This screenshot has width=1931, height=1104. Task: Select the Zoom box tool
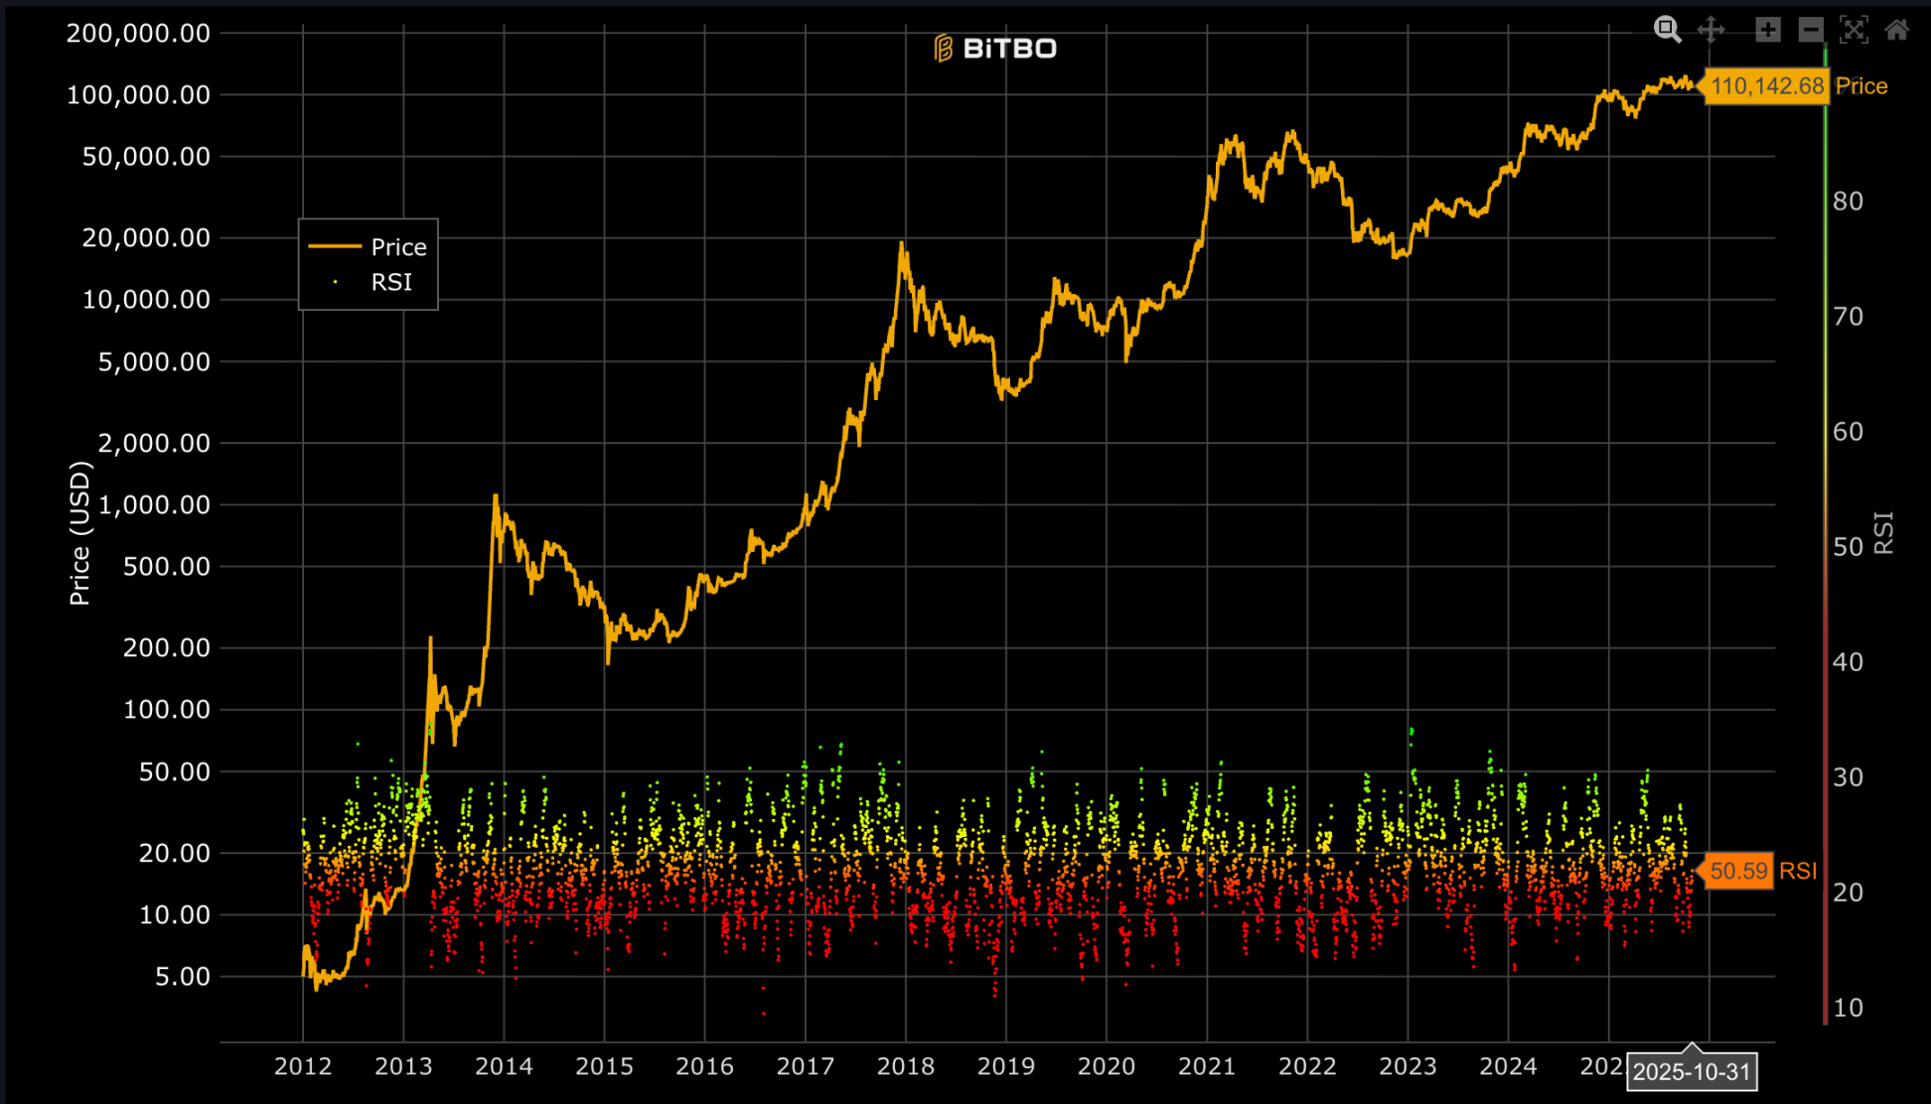[1667, 30]
